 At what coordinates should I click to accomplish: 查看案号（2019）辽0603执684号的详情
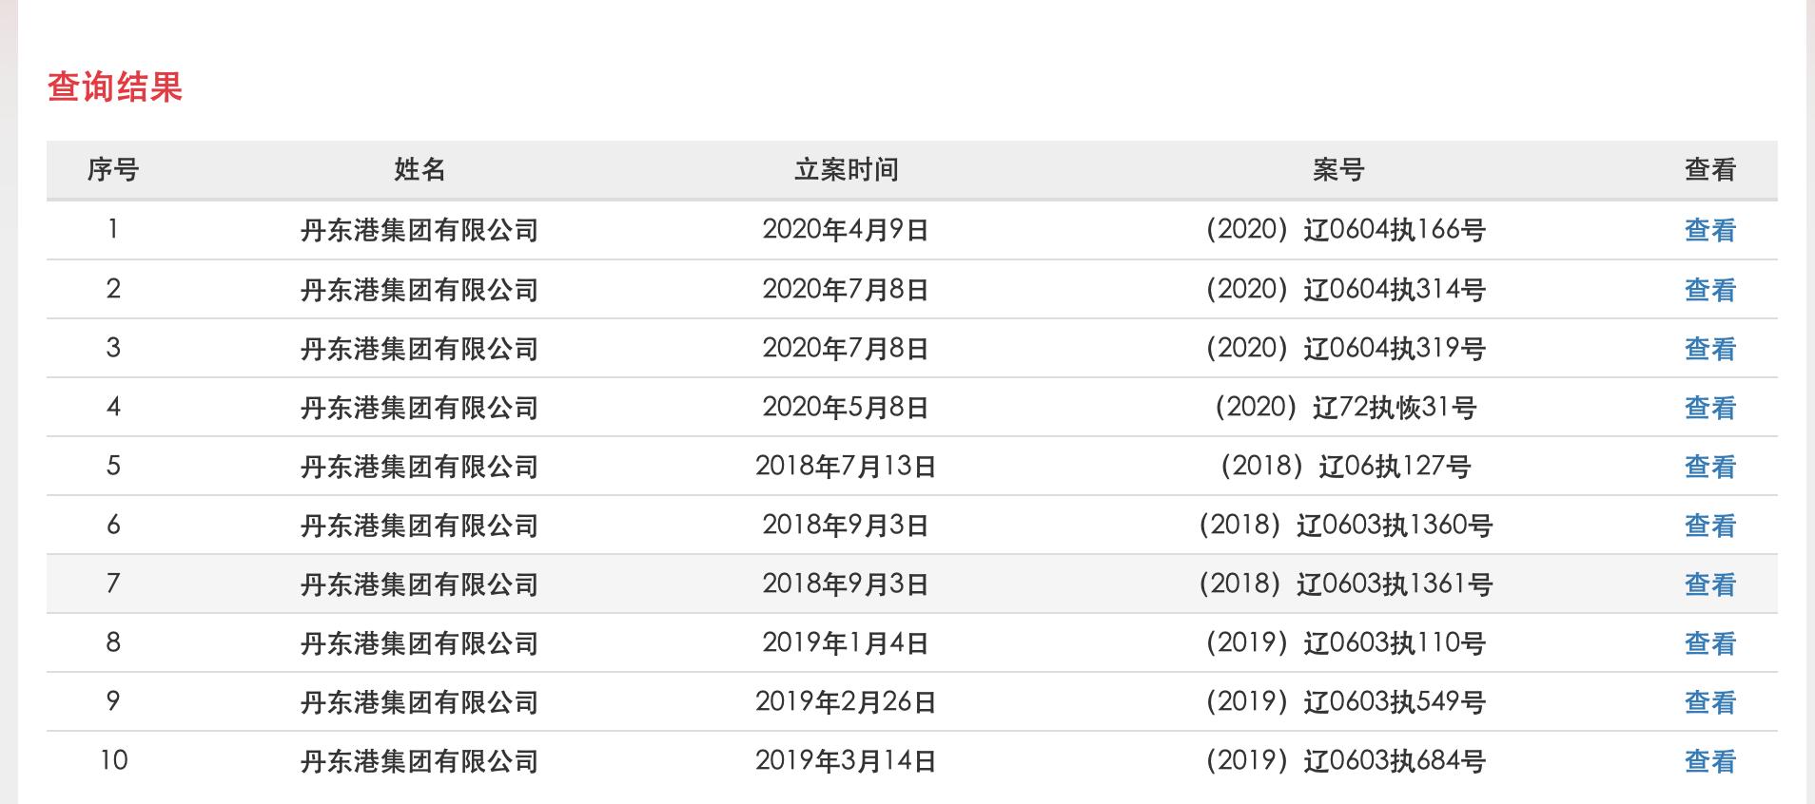coord(1706,761)
